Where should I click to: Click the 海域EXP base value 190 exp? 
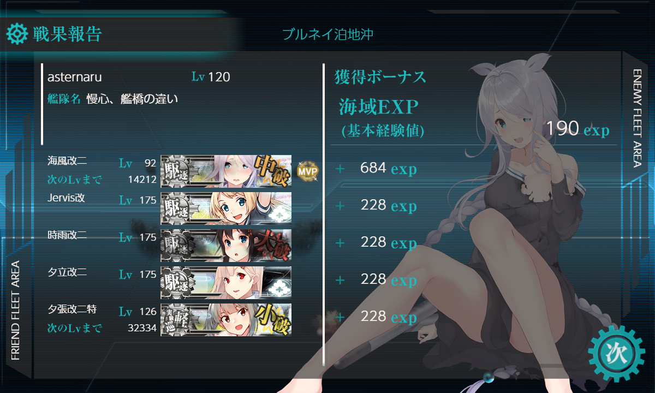coord(577,129)
